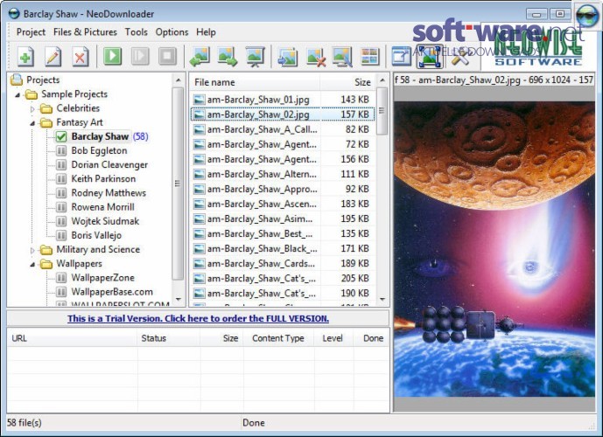Click the grayed Pause download icon
Screen dimensions: 603x437
click(x=140, y=56)
